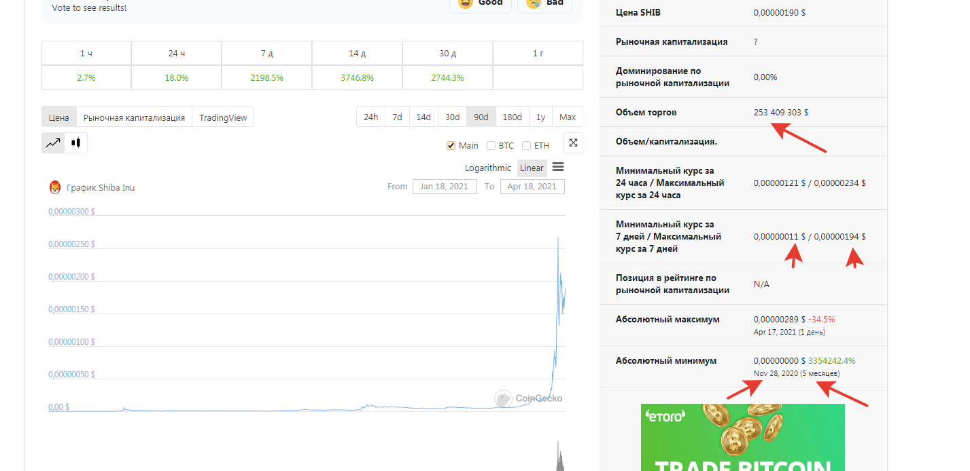This screenshot has height=471, width=970.
Task: Switch to line chart view icon
Action: [x=53, y=143]
